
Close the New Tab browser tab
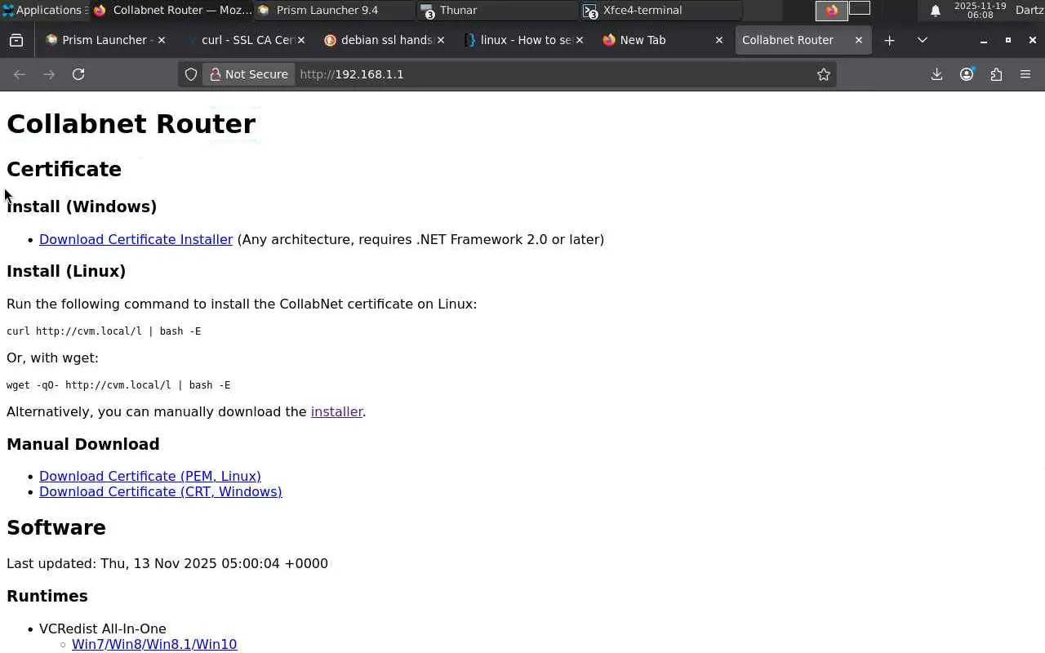[719, 40]
